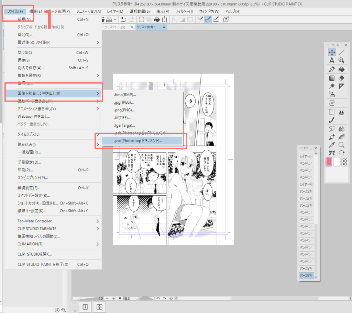Expand the Export Animation (アニメーション書き出し) submenu
This screenshot has width=352, height=313.
click(x=97, y=109)
